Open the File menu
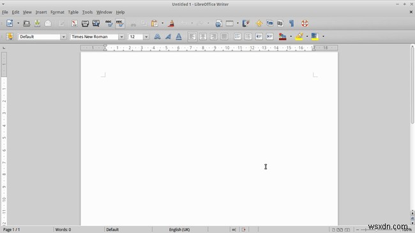 pos(5,12)
